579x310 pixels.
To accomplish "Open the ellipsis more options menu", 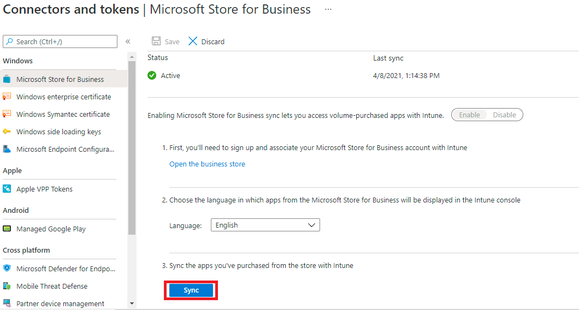I will point(328,9).
